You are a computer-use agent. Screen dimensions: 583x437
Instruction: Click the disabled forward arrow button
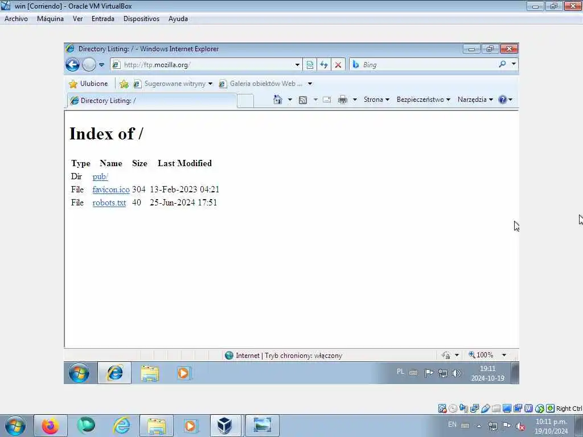pyautogui.click(x=89, y=65)
